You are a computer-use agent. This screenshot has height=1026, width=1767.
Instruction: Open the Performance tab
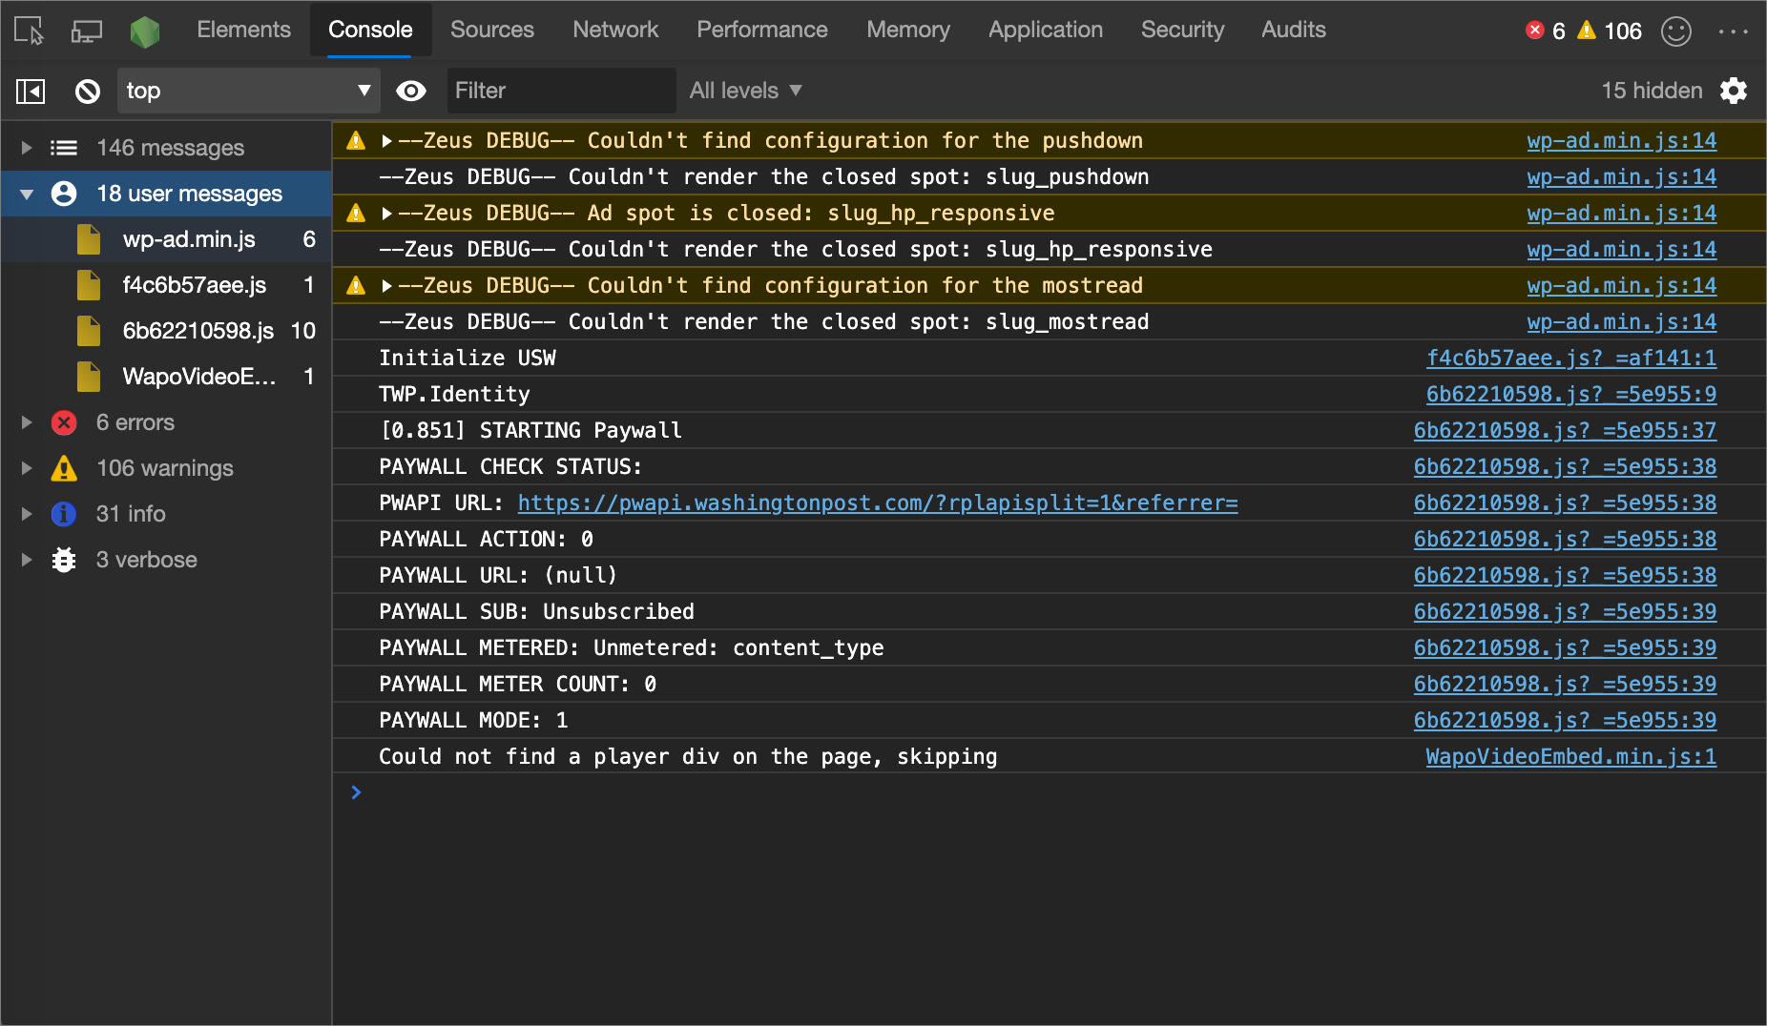(762, 30)
